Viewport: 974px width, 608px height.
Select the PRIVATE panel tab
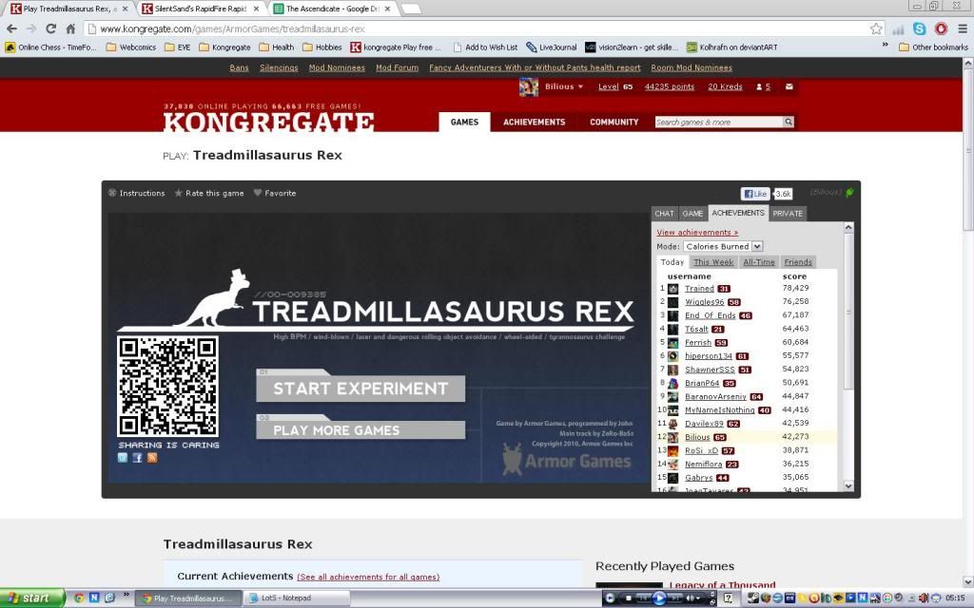coord(788,214)
